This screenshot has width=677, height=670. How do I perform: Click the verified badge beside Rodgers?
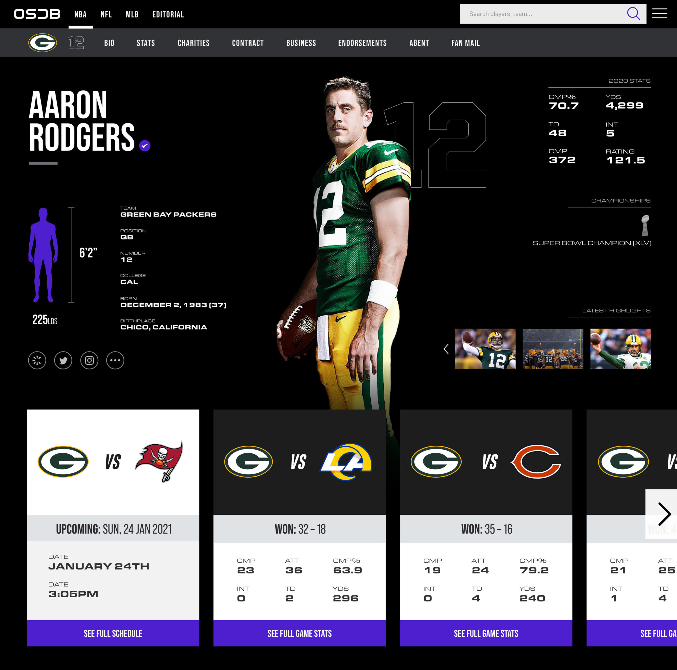(x=145, y=145)
